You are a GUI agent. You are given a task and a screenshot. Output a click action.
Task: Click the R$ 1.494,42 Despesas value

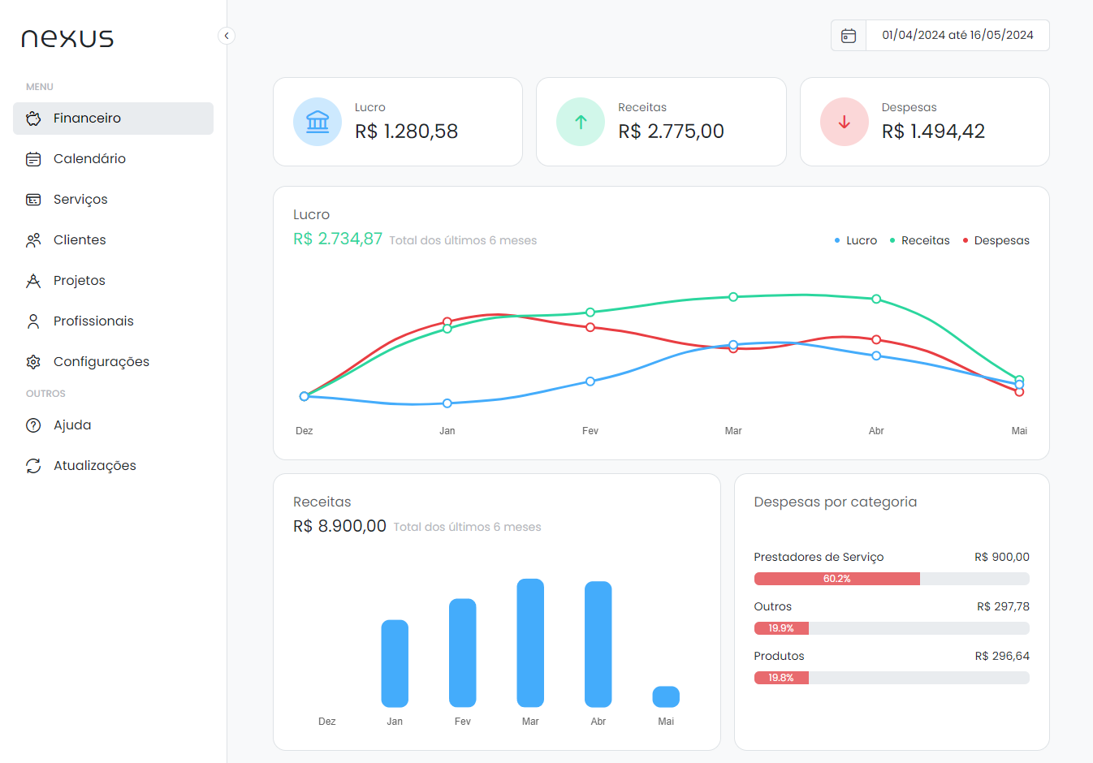click(x=933, y=131)
